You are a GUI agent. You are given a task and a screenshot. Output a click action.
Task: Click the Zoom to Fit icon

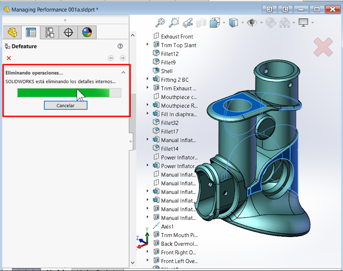(x=160, y=23)
